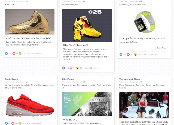174x125 pixels.
Task: Open the gold Nike sneaker image
Action: point(30,22)
